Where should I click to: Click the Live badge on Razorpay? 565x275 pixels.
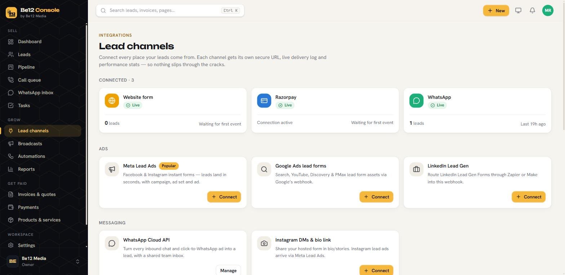[x=285, y=105]
